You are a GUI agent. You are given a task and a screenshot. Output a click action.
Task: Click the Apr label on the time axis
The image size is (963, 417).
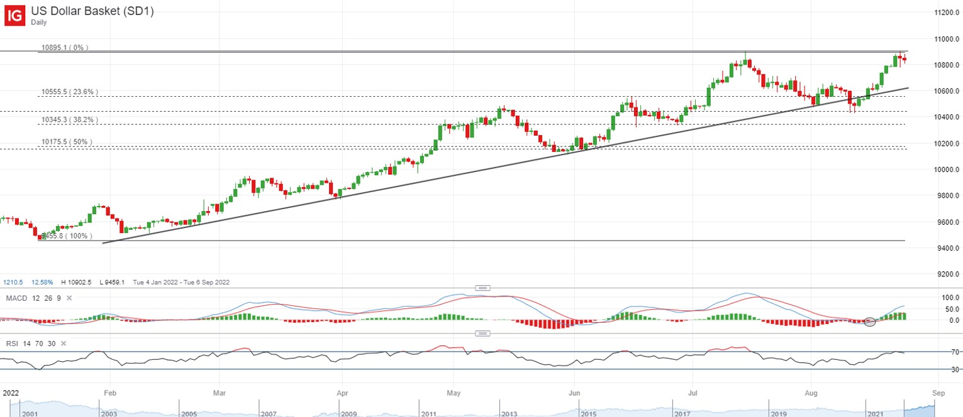[342, 393]
